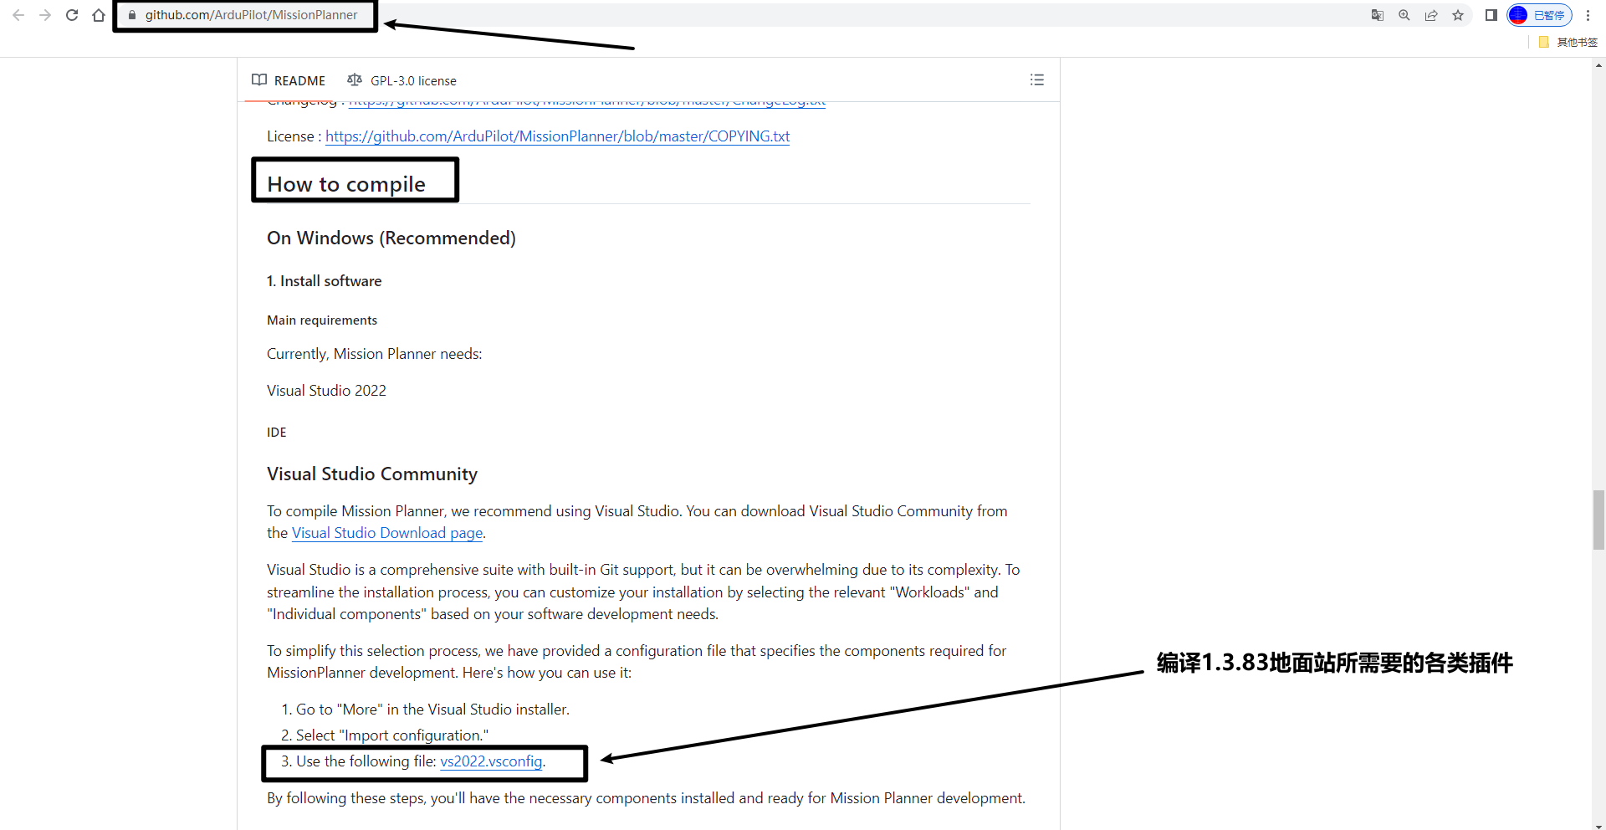
Task: Share this page via share icon
Action: [x=1431, y=15]
